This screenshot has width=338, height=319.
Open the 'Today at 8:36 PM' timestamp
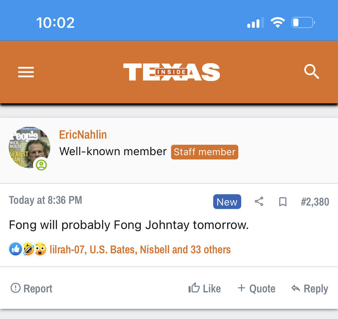45,200
